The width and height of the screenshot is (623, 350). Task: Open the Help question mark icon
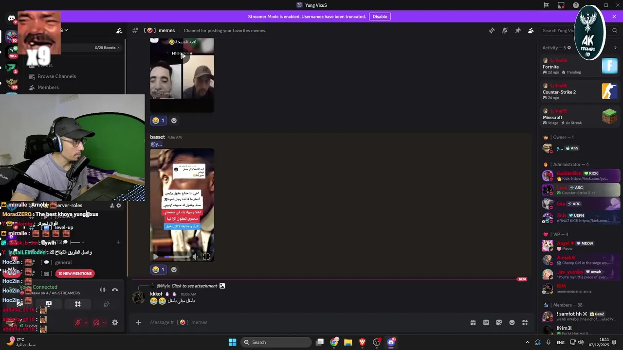576,5
